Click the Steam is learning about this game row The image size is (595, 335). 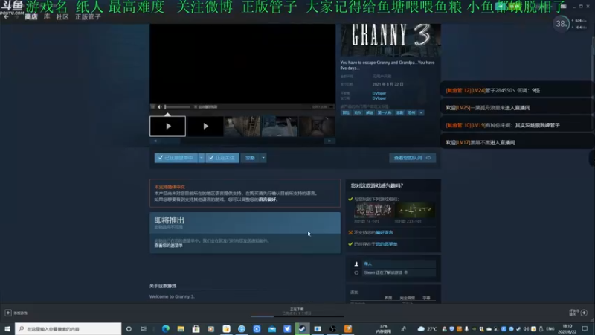tap(393, 272)
